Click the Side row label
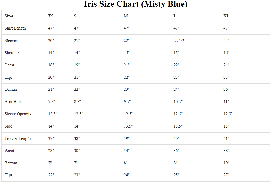 (x=8, y=126)
